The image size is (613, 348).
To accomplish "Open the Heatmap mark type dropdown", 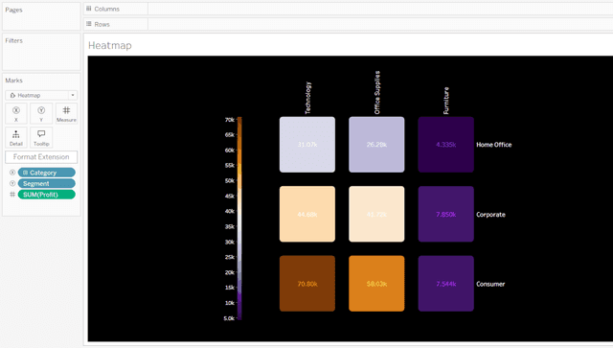I will point(41,95).
